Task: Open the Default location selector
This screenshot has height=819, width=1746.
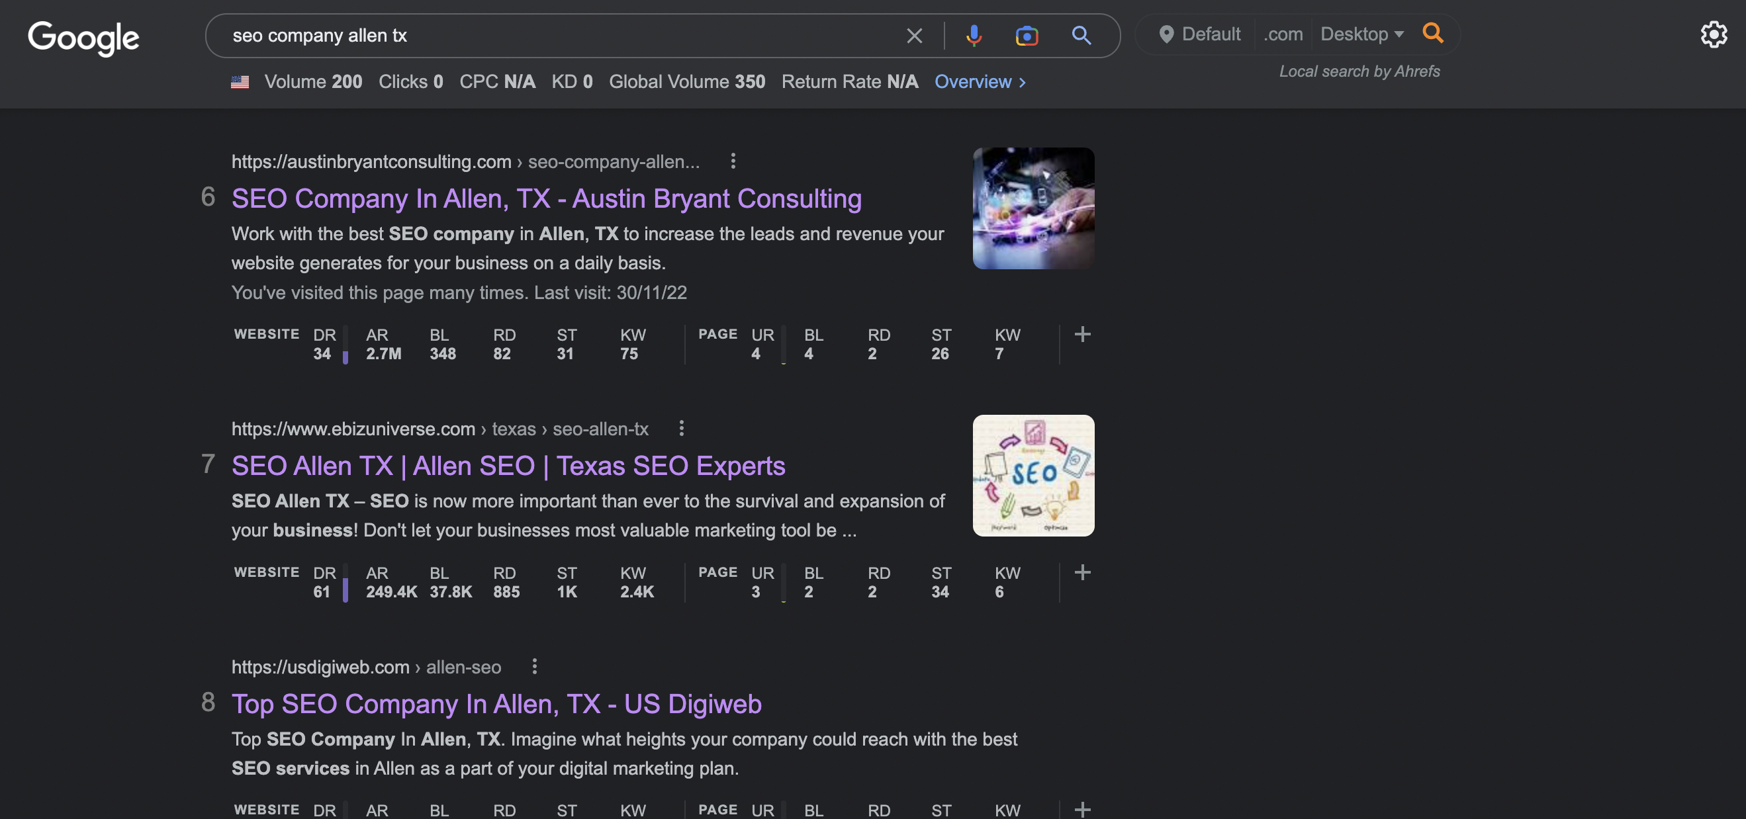Action: (1211, 34)
